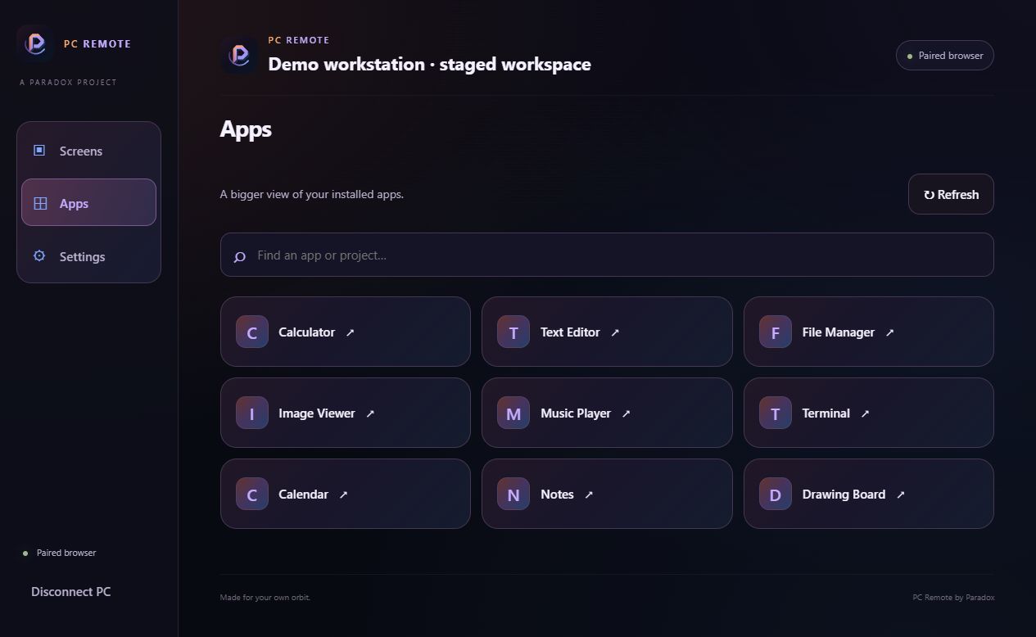Click the search magnifier icon

(x=240, y=256)
